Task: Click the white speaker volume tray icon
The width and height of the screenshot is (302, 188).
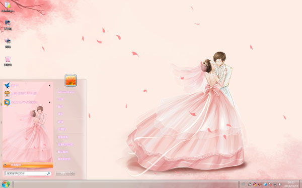Action: (x=280, y=184)
